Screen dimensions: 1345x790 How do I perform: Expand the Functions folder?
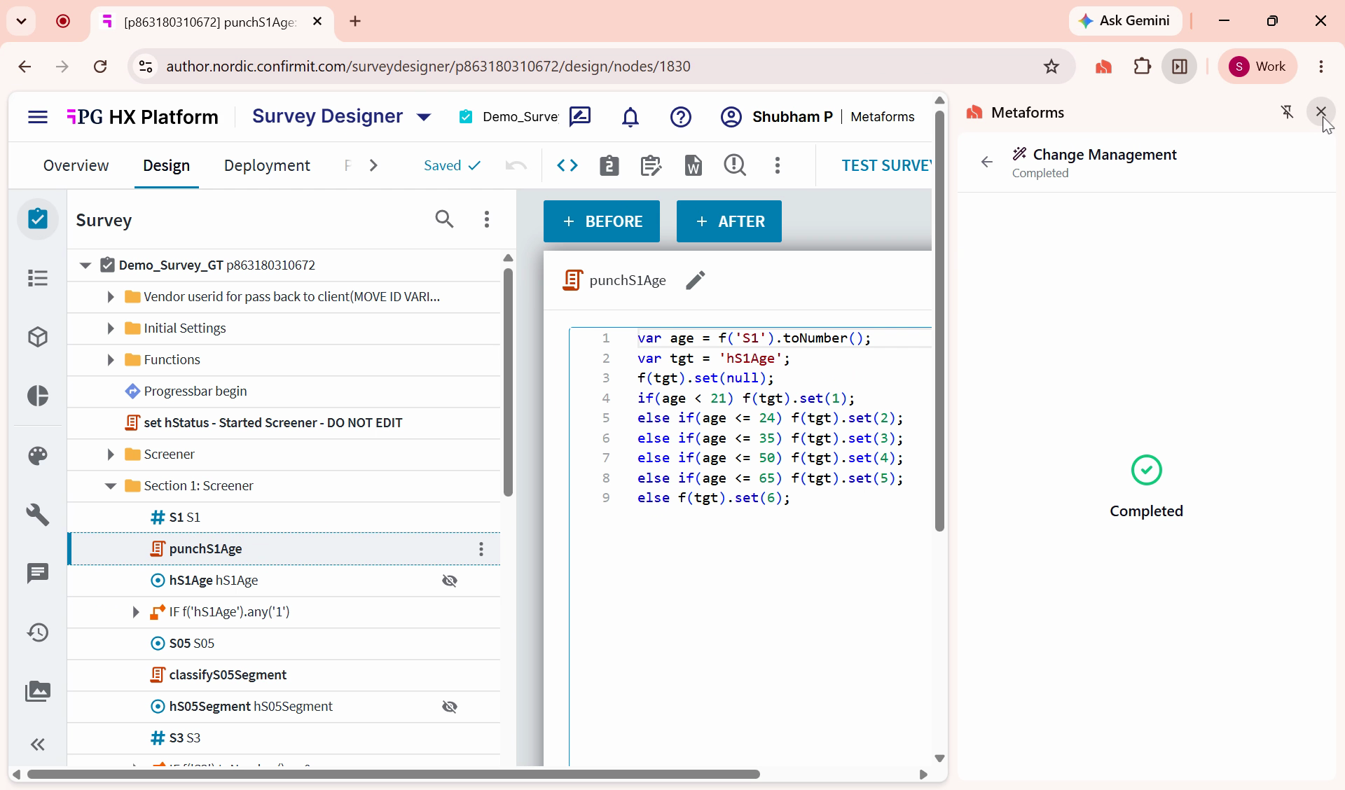tap(110, 360)
